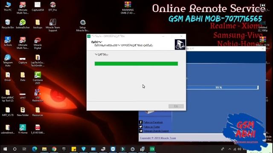Screen dimensions: 273x153
Task: Launch EFT_Pro from the desktop
Action: click(x=52, y=6)
